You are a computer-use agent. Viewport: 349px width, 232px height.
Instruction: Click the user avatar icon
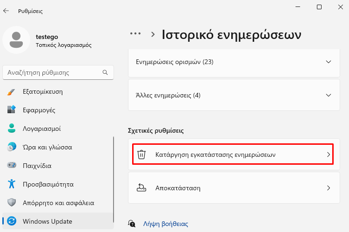[x=16, y=40]
